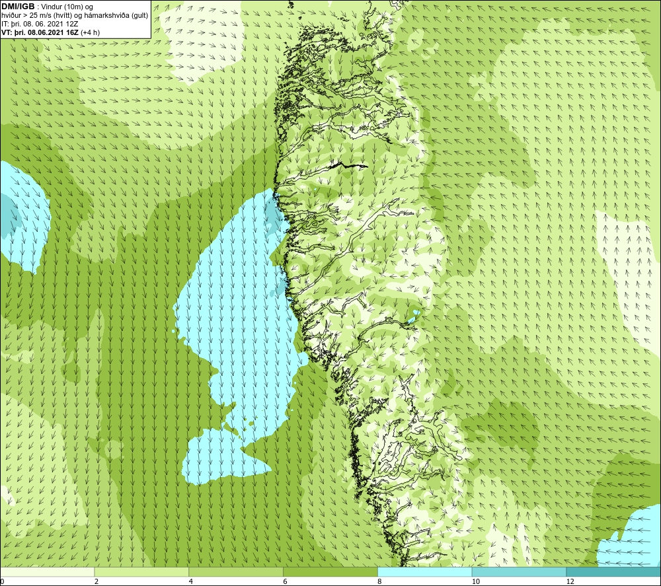Select the 10–12 m/s turquoise color band
The height and width of the screenshot is (586, 661).
click(520, 571)
